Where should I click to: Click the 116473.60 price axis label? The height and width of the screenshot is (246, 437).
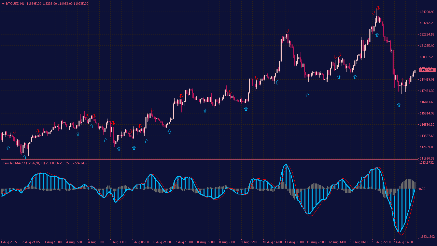[427, 102]
